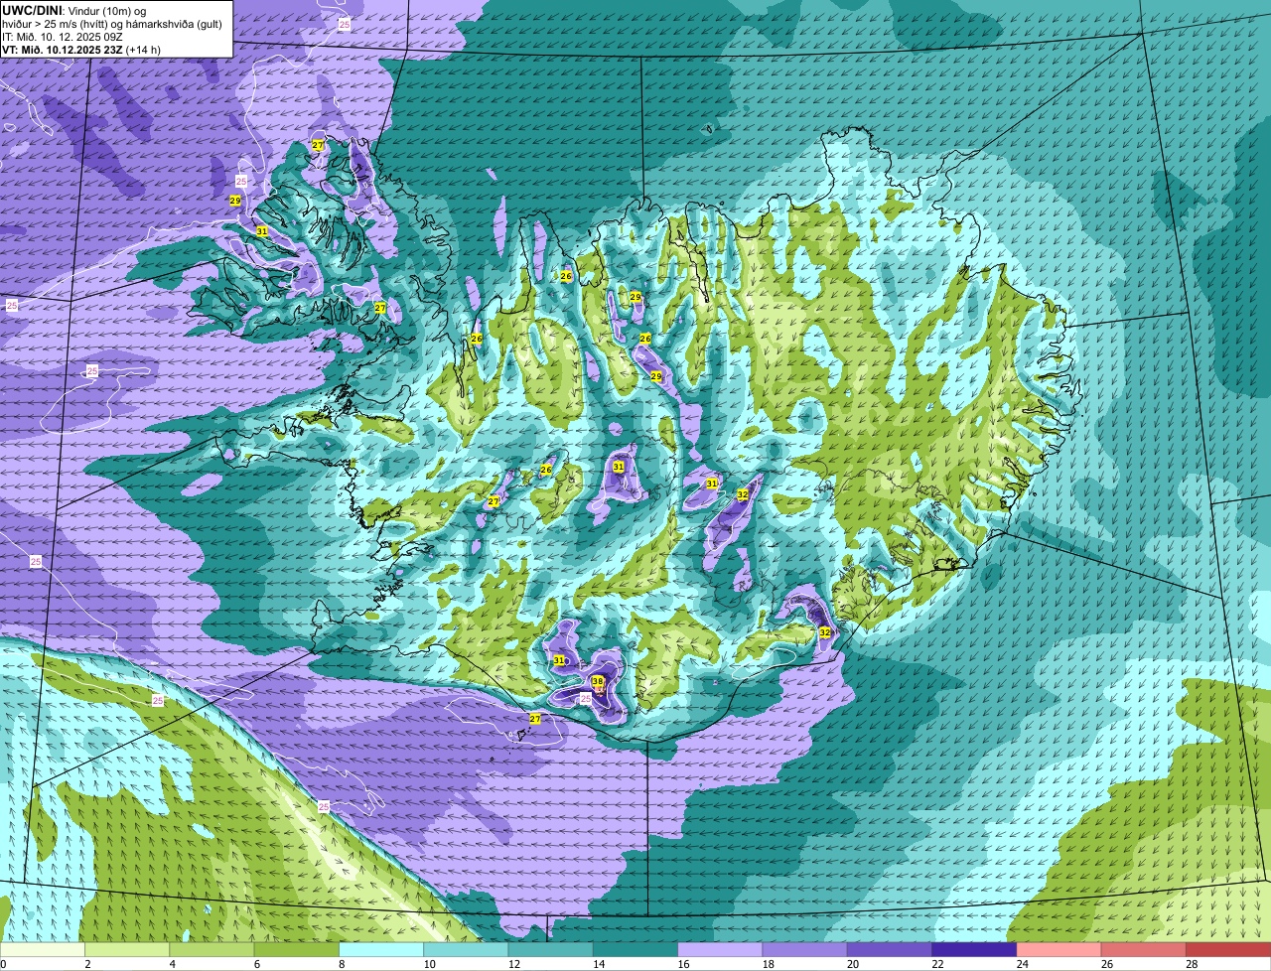Screen dimensions: 1271x971
Task: Pick the light green 2–4 m/s legend swatch
Action: [x=128, y=950]
